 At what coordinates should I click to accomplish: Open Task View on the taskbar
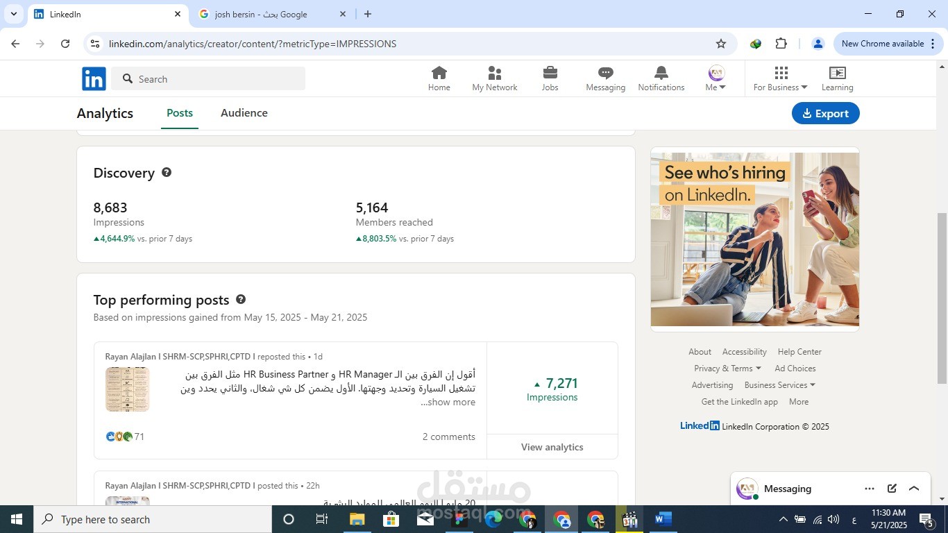click(x=322, y=519)
